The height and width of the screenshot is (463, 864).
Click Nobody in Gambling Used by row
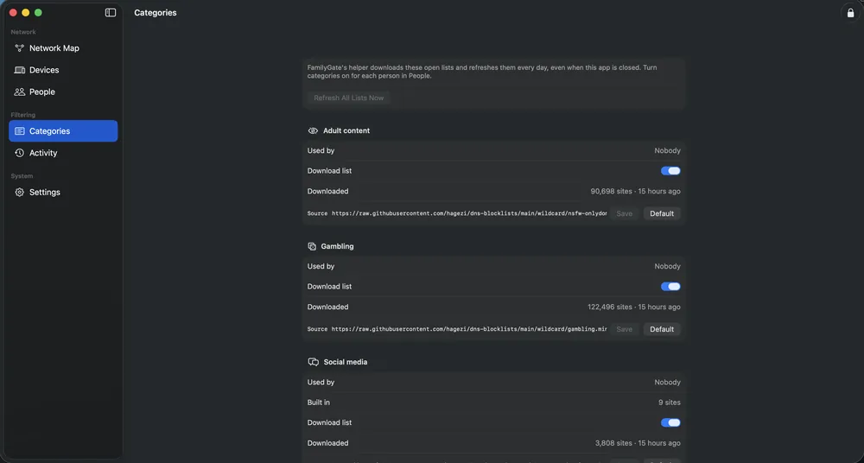pos(667,266)
